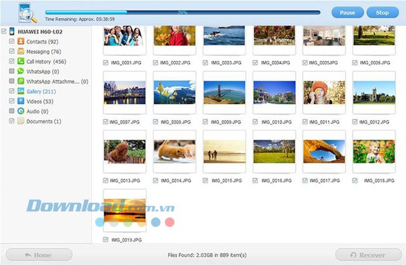
Task: Uncheck the Contacts (92) checkbox
Action: [11, 41]
